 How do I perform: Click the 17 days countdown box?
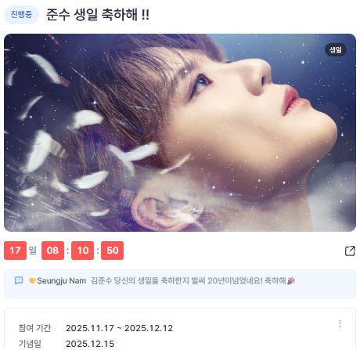click(15, 251)
